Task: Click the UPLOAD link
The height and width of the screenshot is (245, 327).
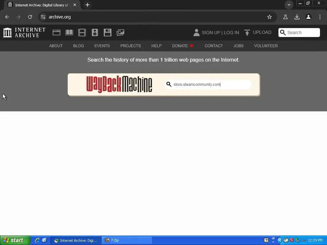Action: click(262, 32)
